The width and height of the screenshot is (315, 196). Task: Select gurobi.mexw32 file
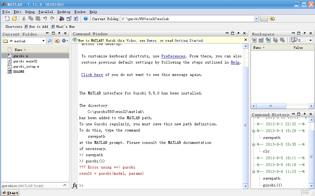coord(25,61)
